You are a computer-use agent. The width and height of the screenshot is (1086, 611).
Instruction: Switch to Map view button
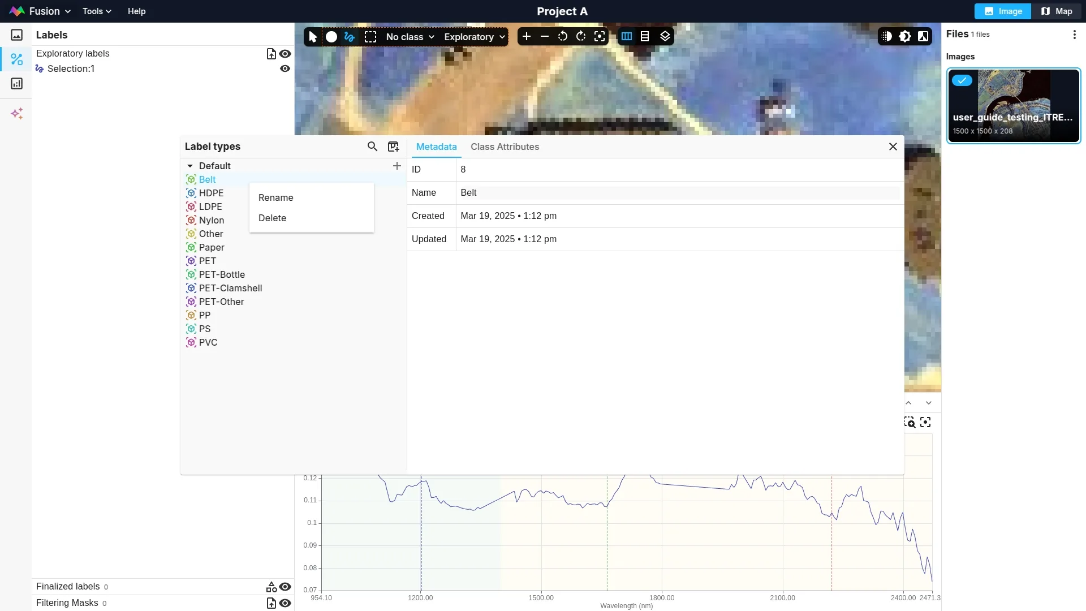1057,11
